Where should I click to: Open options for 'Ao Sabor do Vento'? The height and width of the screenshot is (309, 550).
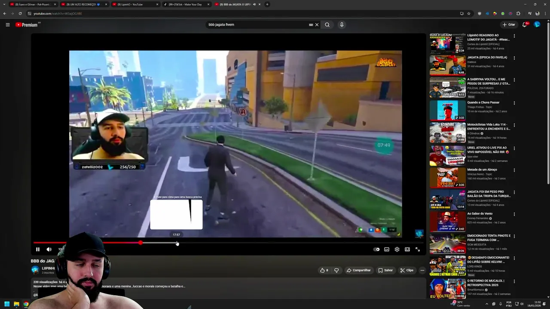[514, 214]
